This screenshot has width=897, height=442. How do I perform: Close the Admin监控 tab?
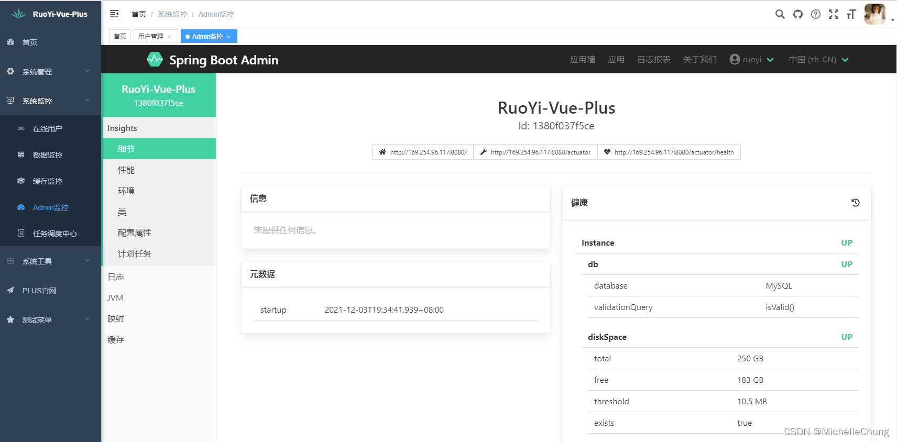(228, 37)
